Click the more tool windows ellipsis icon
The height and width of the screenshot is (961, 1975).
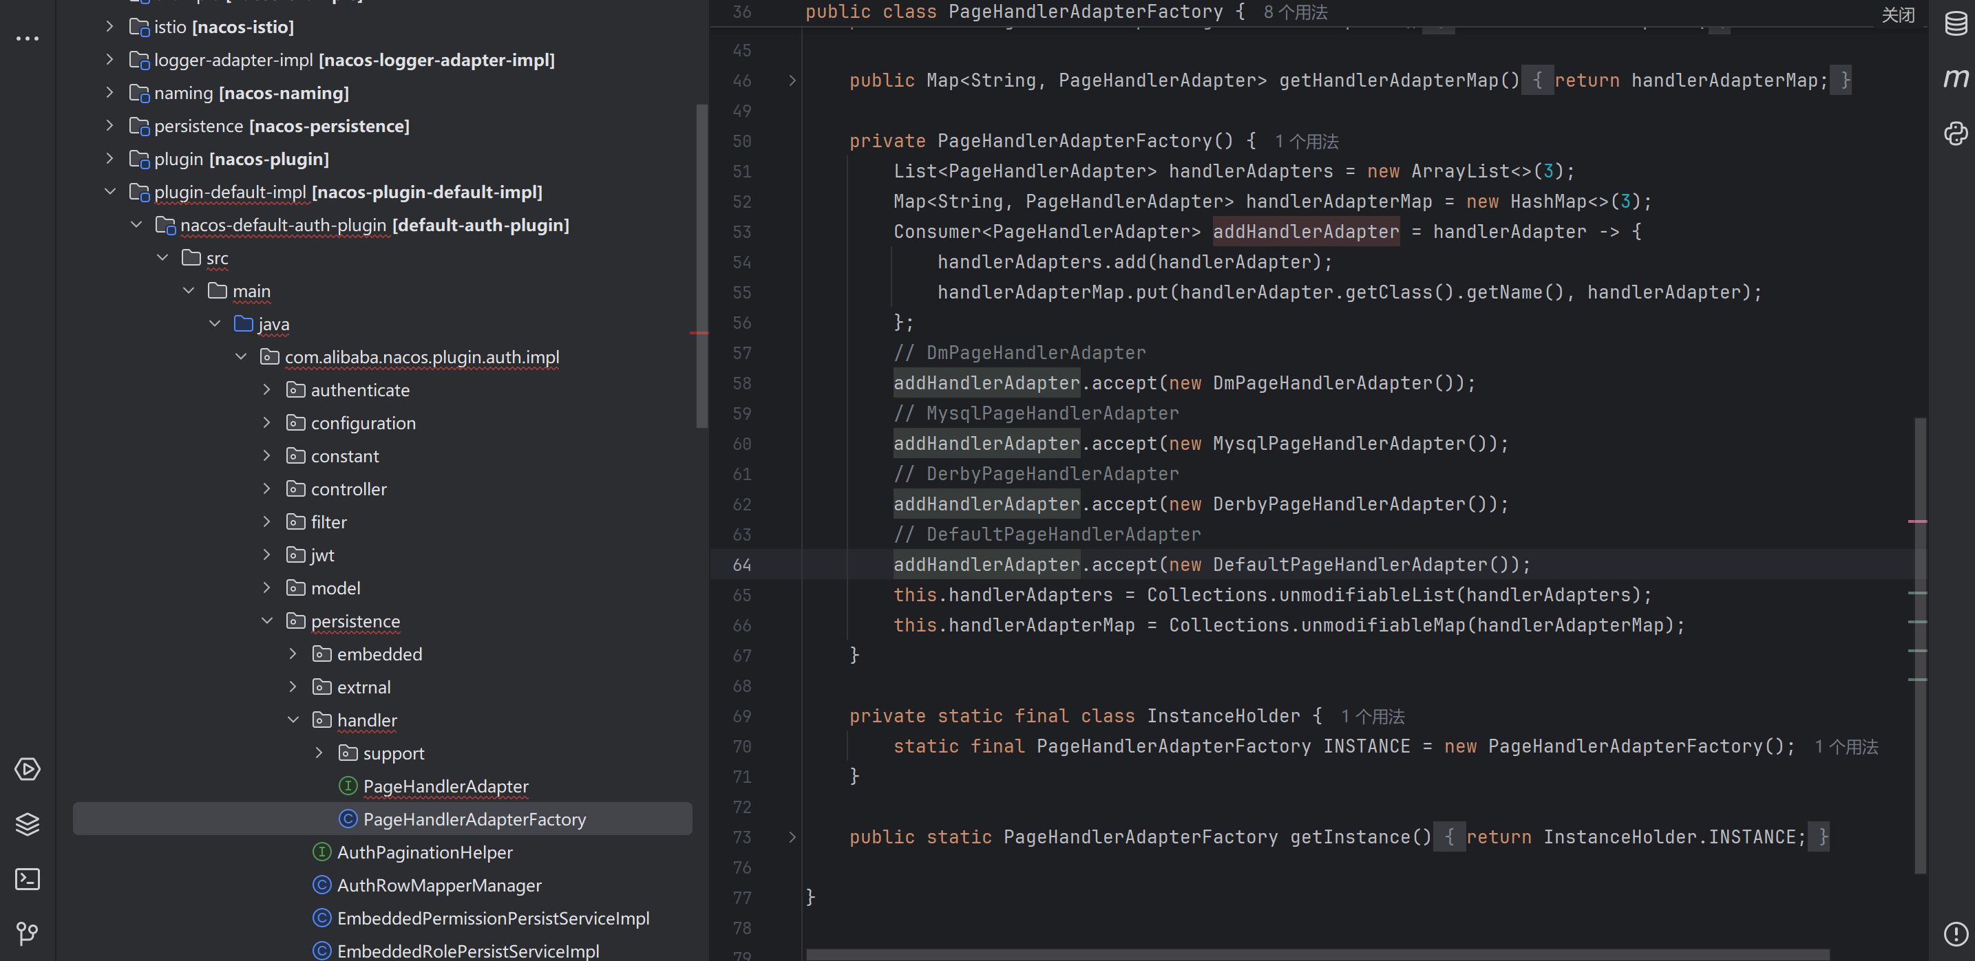pyautogui.click(x=28, y=39)
